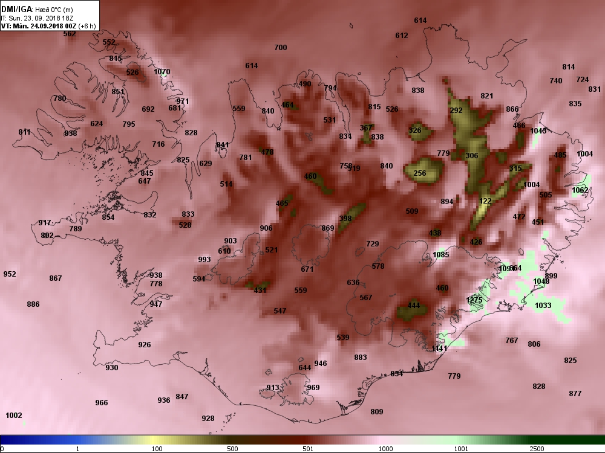Select the map value '969'
This screenshot has height=453, width=605.
tap(313, 388)
